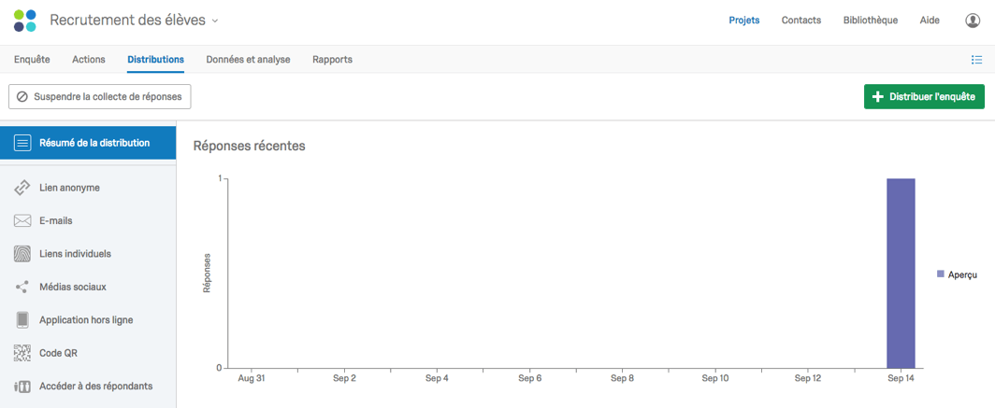The width and height of the screenshot is (995, 408).
Task: Click the prohibition icon on the Suspendre button
Action: [22, 97]
